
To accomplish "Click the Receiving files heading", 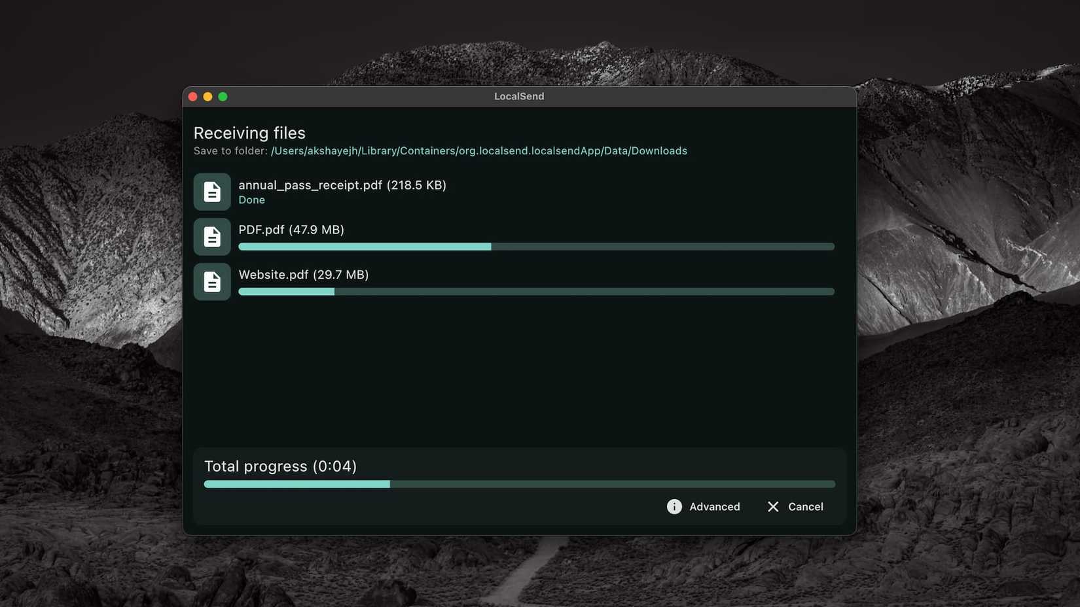I will click(249, 132).
